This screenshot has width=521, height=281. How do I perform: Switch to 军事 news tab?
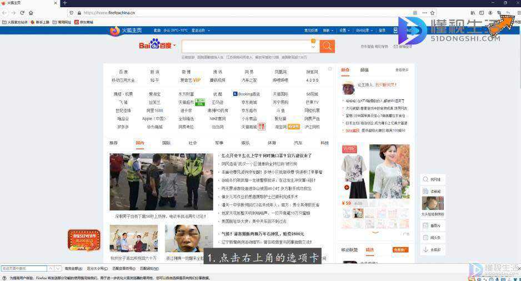tap(219, 143)
